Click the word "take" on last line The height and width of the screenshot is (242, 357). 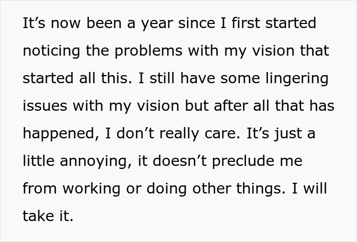coord(38,215)
